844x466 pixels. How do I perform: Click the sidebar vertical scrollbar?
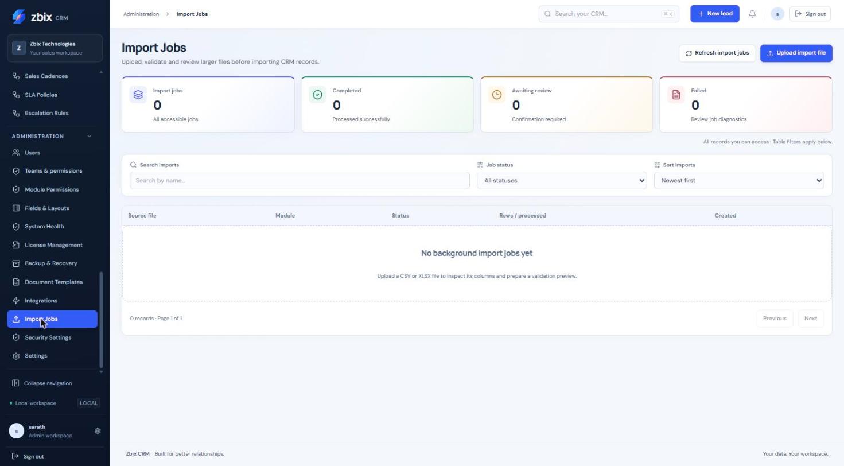click(102, 320)
